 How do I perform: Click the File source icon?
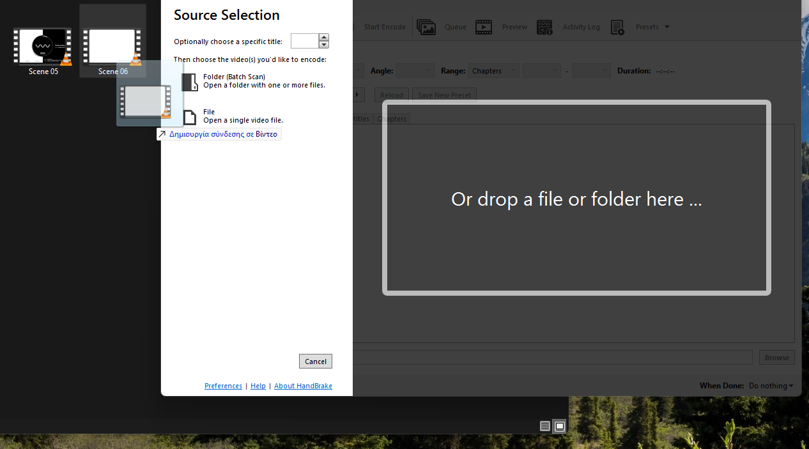point(190,117)
